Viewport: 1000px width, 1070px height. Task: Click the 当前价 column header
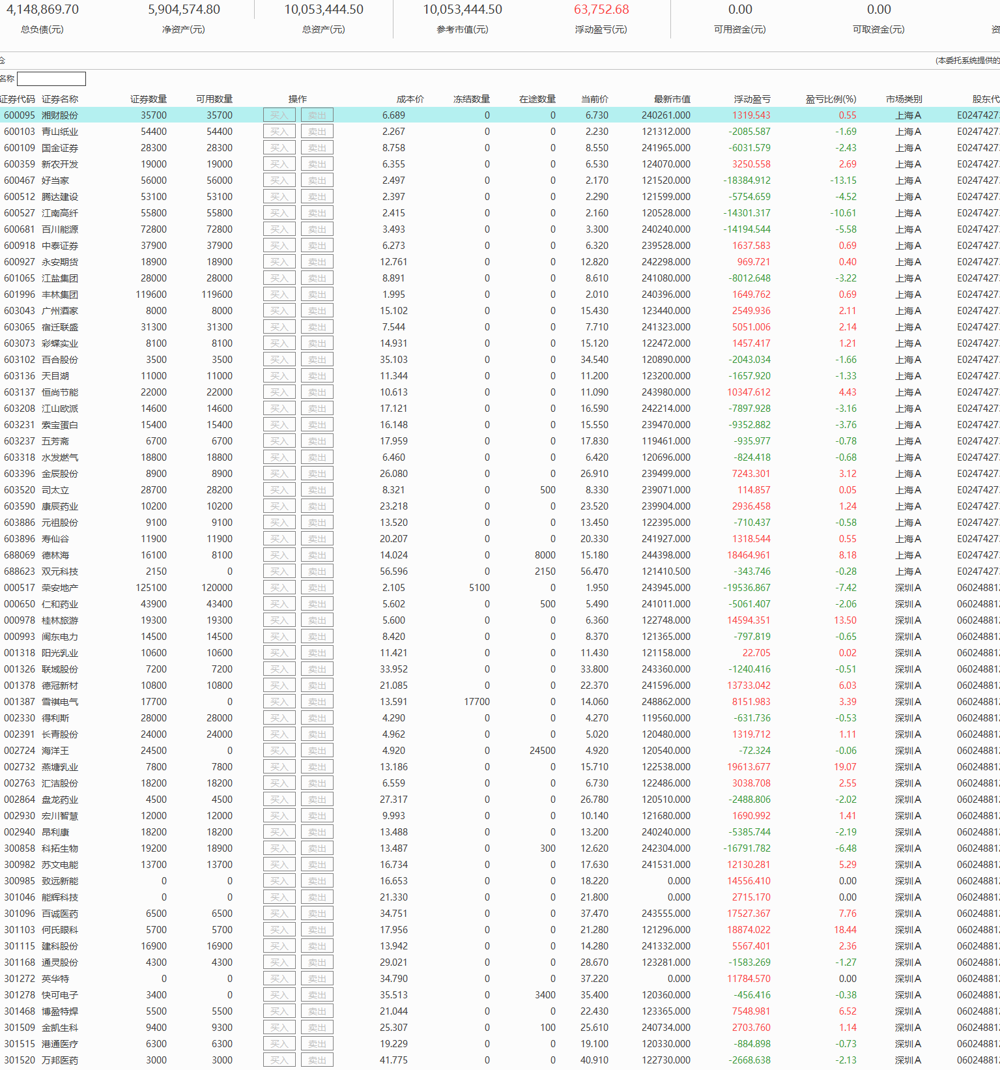594,99
